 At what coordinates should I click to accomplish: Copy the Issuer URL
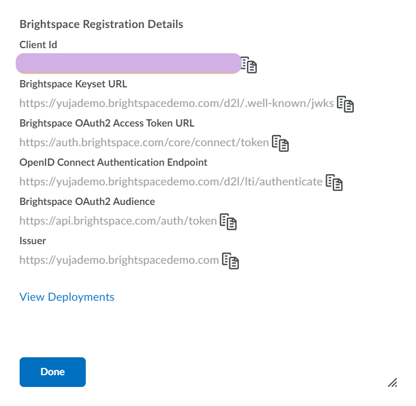point(230,261)
